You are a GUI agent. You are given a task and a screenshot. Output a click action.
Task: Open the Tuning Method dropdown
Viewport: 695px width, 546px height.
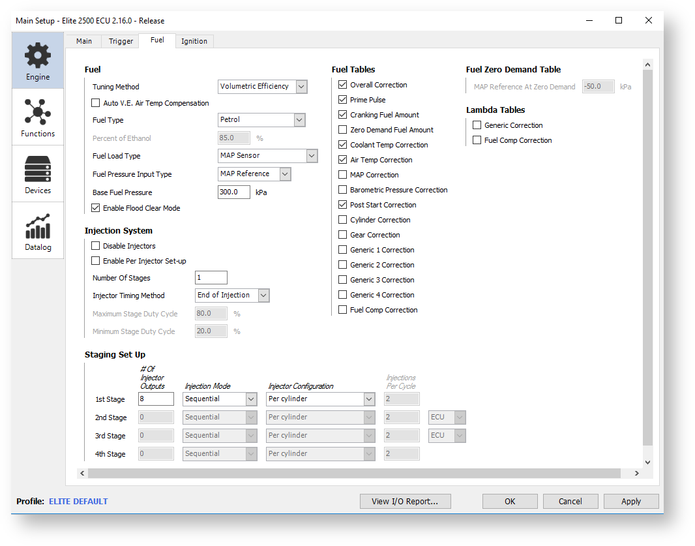click(262, 87)
